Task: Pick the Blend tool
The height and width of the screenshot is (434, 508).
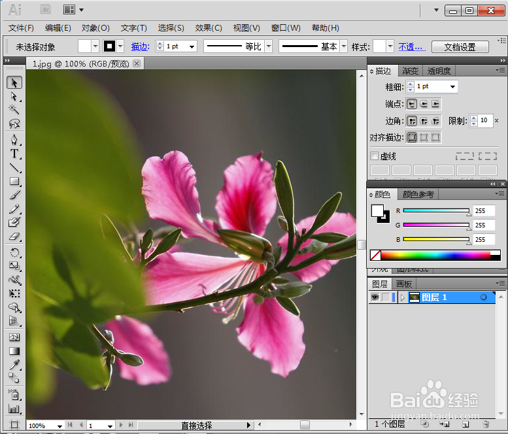Action: (x=14, y=378)
